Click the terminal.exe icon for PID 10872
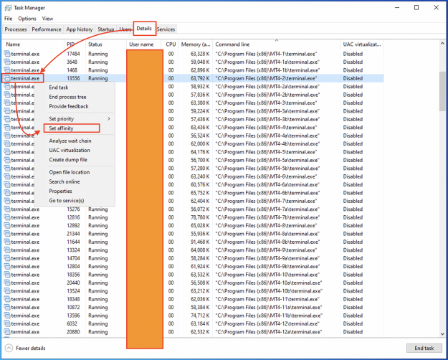 click(7, 308)
